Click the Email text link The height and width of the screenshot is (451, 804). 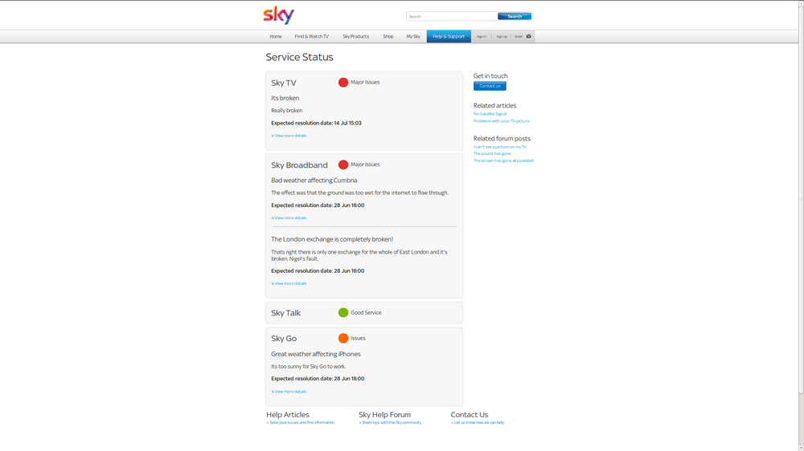[x=519, y=36]
